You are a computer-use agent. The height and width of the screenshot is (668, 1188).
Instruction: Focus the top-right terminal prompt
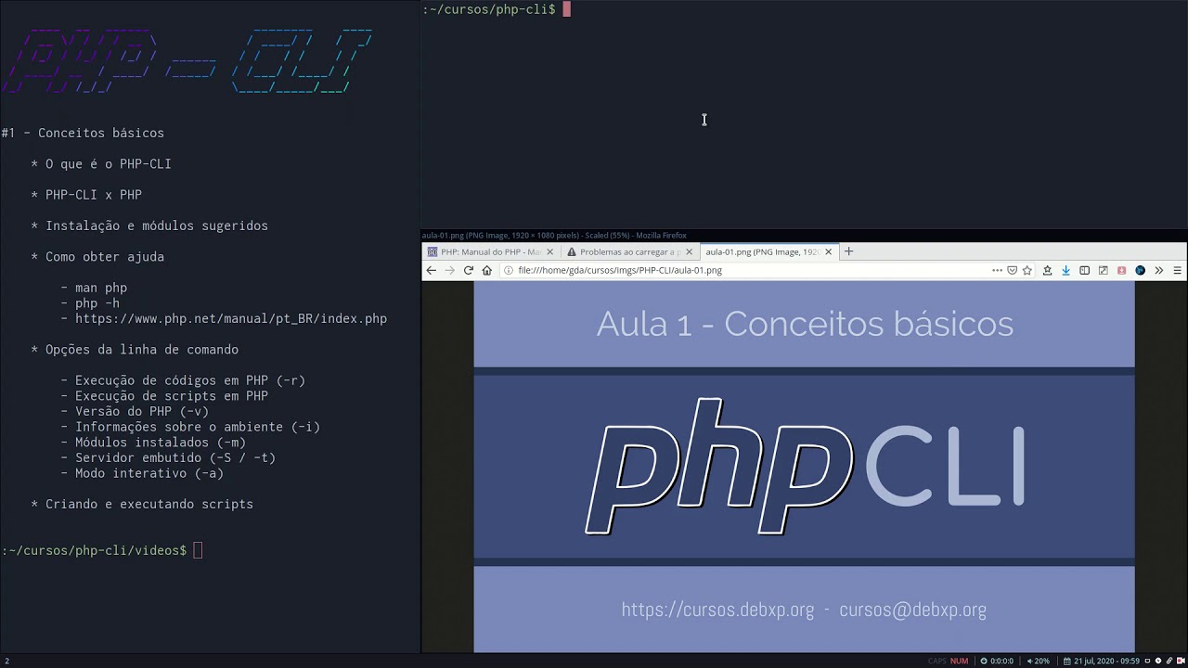(x=496, y=9)
